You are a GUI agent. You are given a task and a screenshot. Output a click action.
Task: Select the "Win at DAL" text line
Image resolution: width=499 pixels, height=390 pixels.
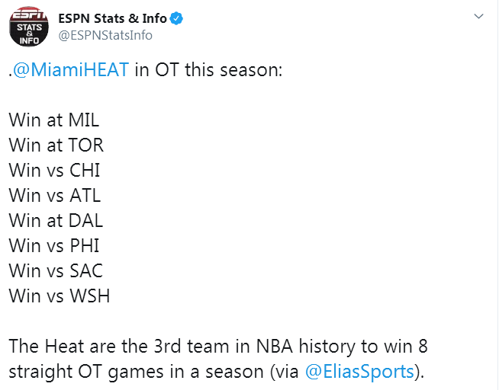point(56,220)
